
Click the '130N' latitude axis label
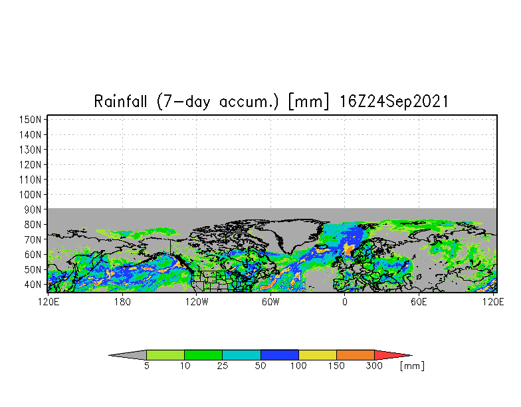[31, 150]
